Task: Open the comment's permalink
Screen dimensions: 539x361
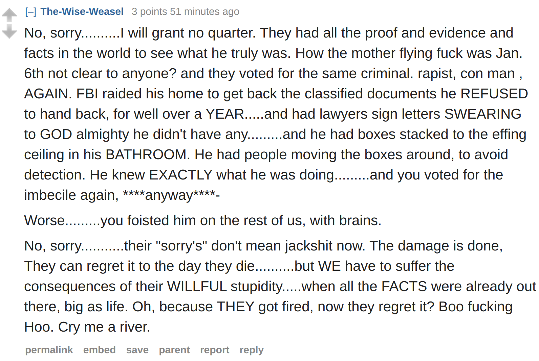Action: click(49, 350)
